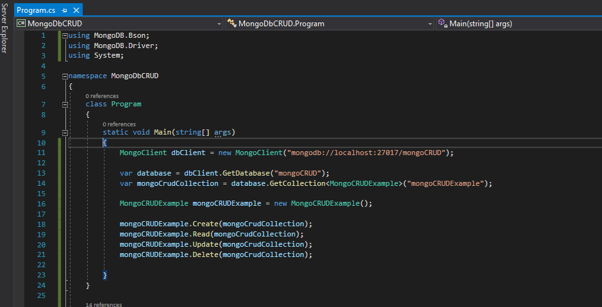Click the 'Program' class name on line 7
This screenshot has width=602, height=307.
[x=126, y=104]
